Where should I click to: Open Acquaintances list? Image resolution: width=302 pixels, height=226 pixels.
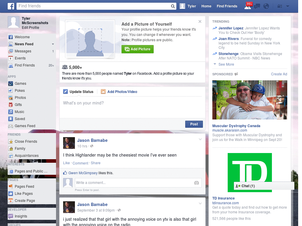32,156
